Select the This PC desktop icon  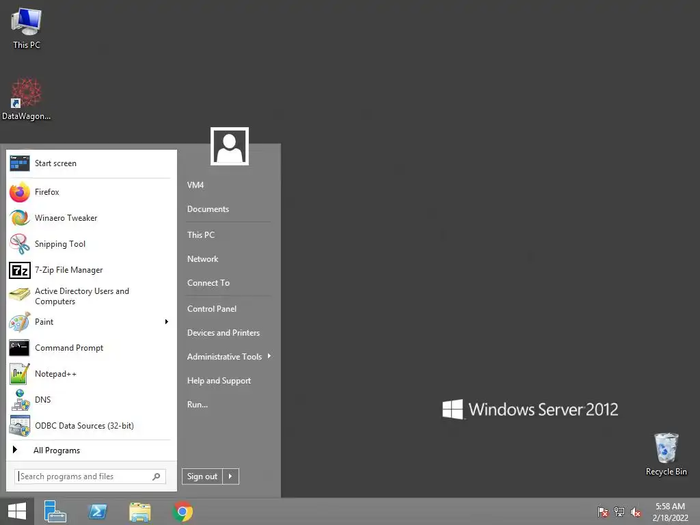pos(27,27)
